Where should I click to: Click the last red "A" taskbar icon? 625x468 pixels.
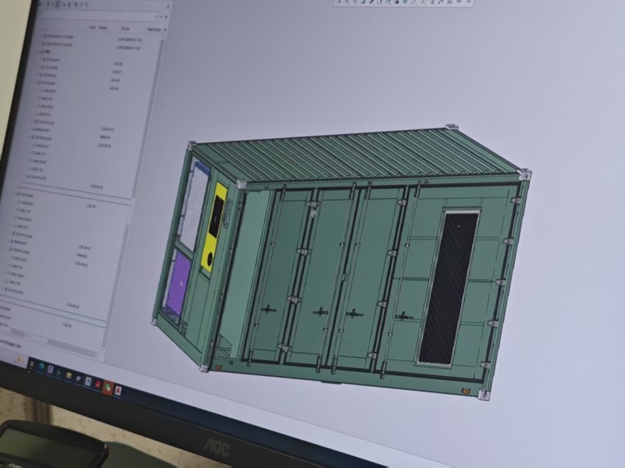coord(117,390)
